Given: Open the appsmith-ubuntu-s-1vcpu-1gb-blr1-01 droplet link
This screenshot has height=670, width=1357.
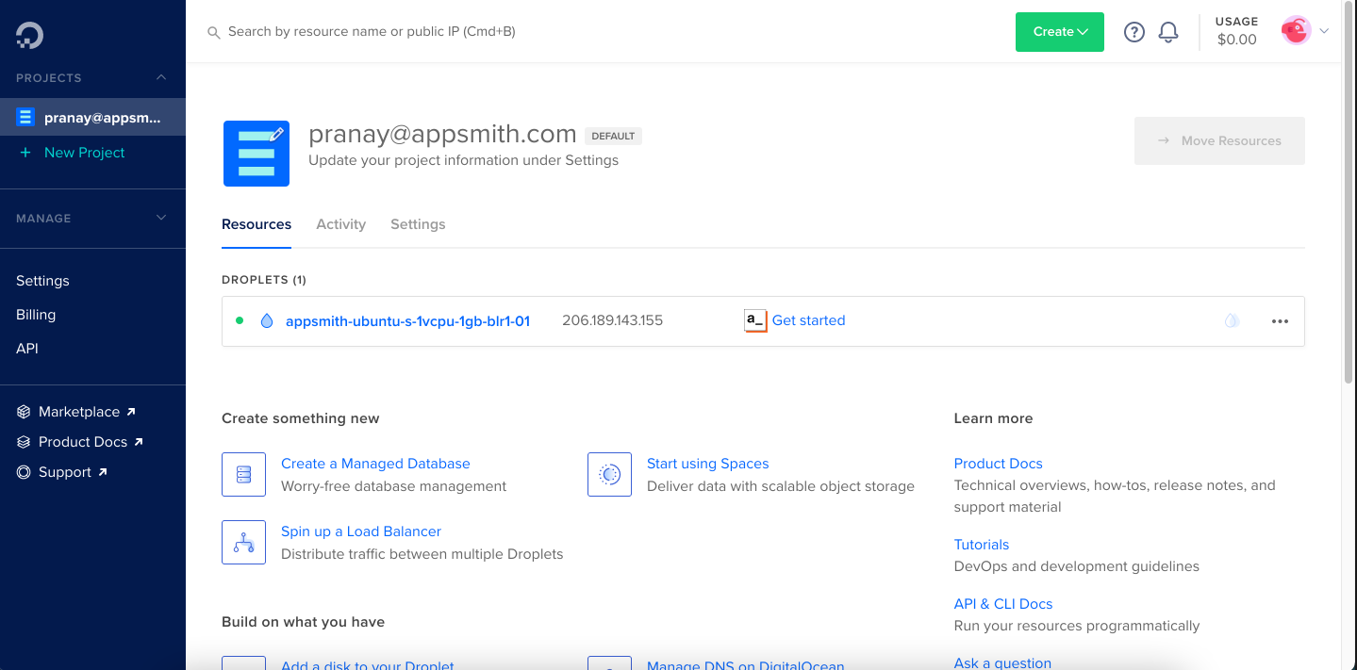Looking at the screenshot, I should [x=407, y=321].
